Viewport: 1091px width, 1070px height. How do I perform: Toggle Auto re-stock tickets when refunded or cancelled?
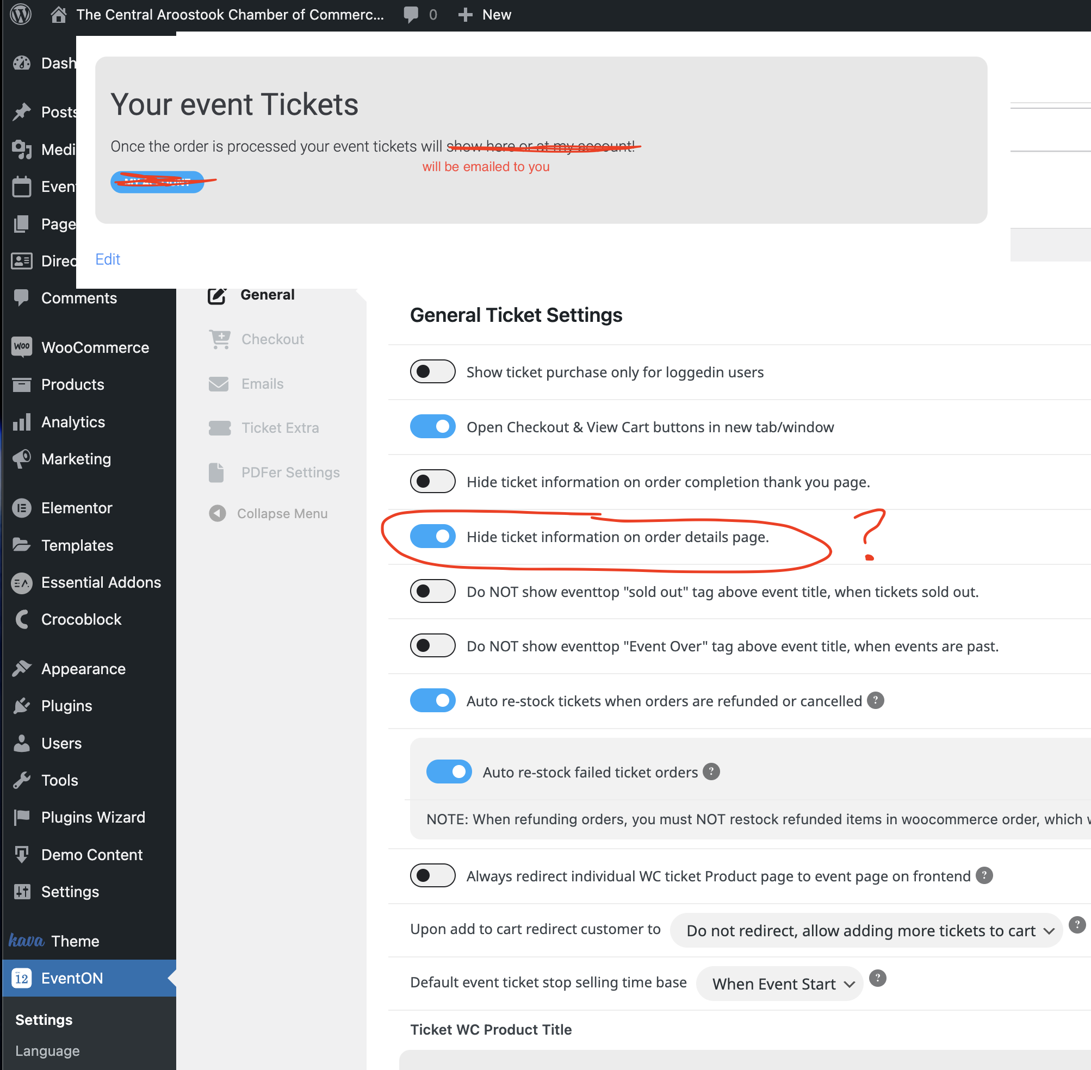coord(433,701)
